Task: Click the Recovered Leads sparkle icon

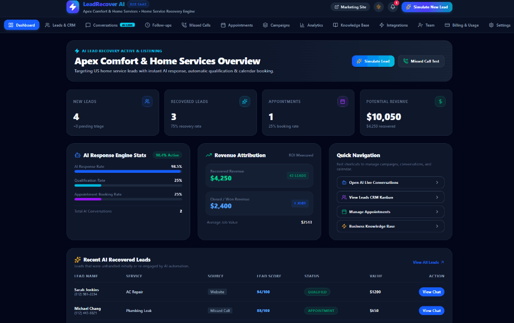Action: 245,101
